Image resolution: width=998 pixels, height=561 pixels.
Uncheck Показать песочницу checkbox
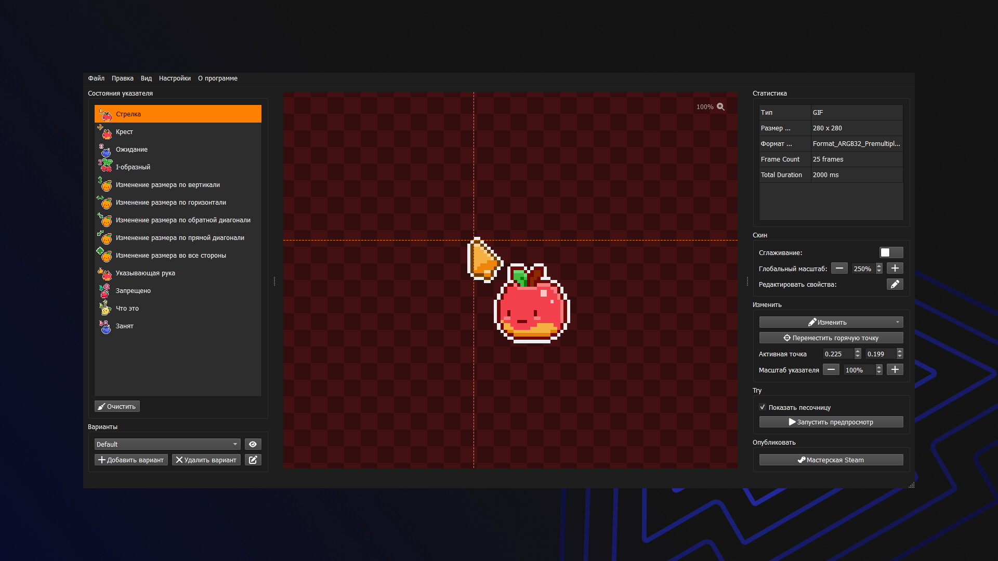tap(763, 407)
